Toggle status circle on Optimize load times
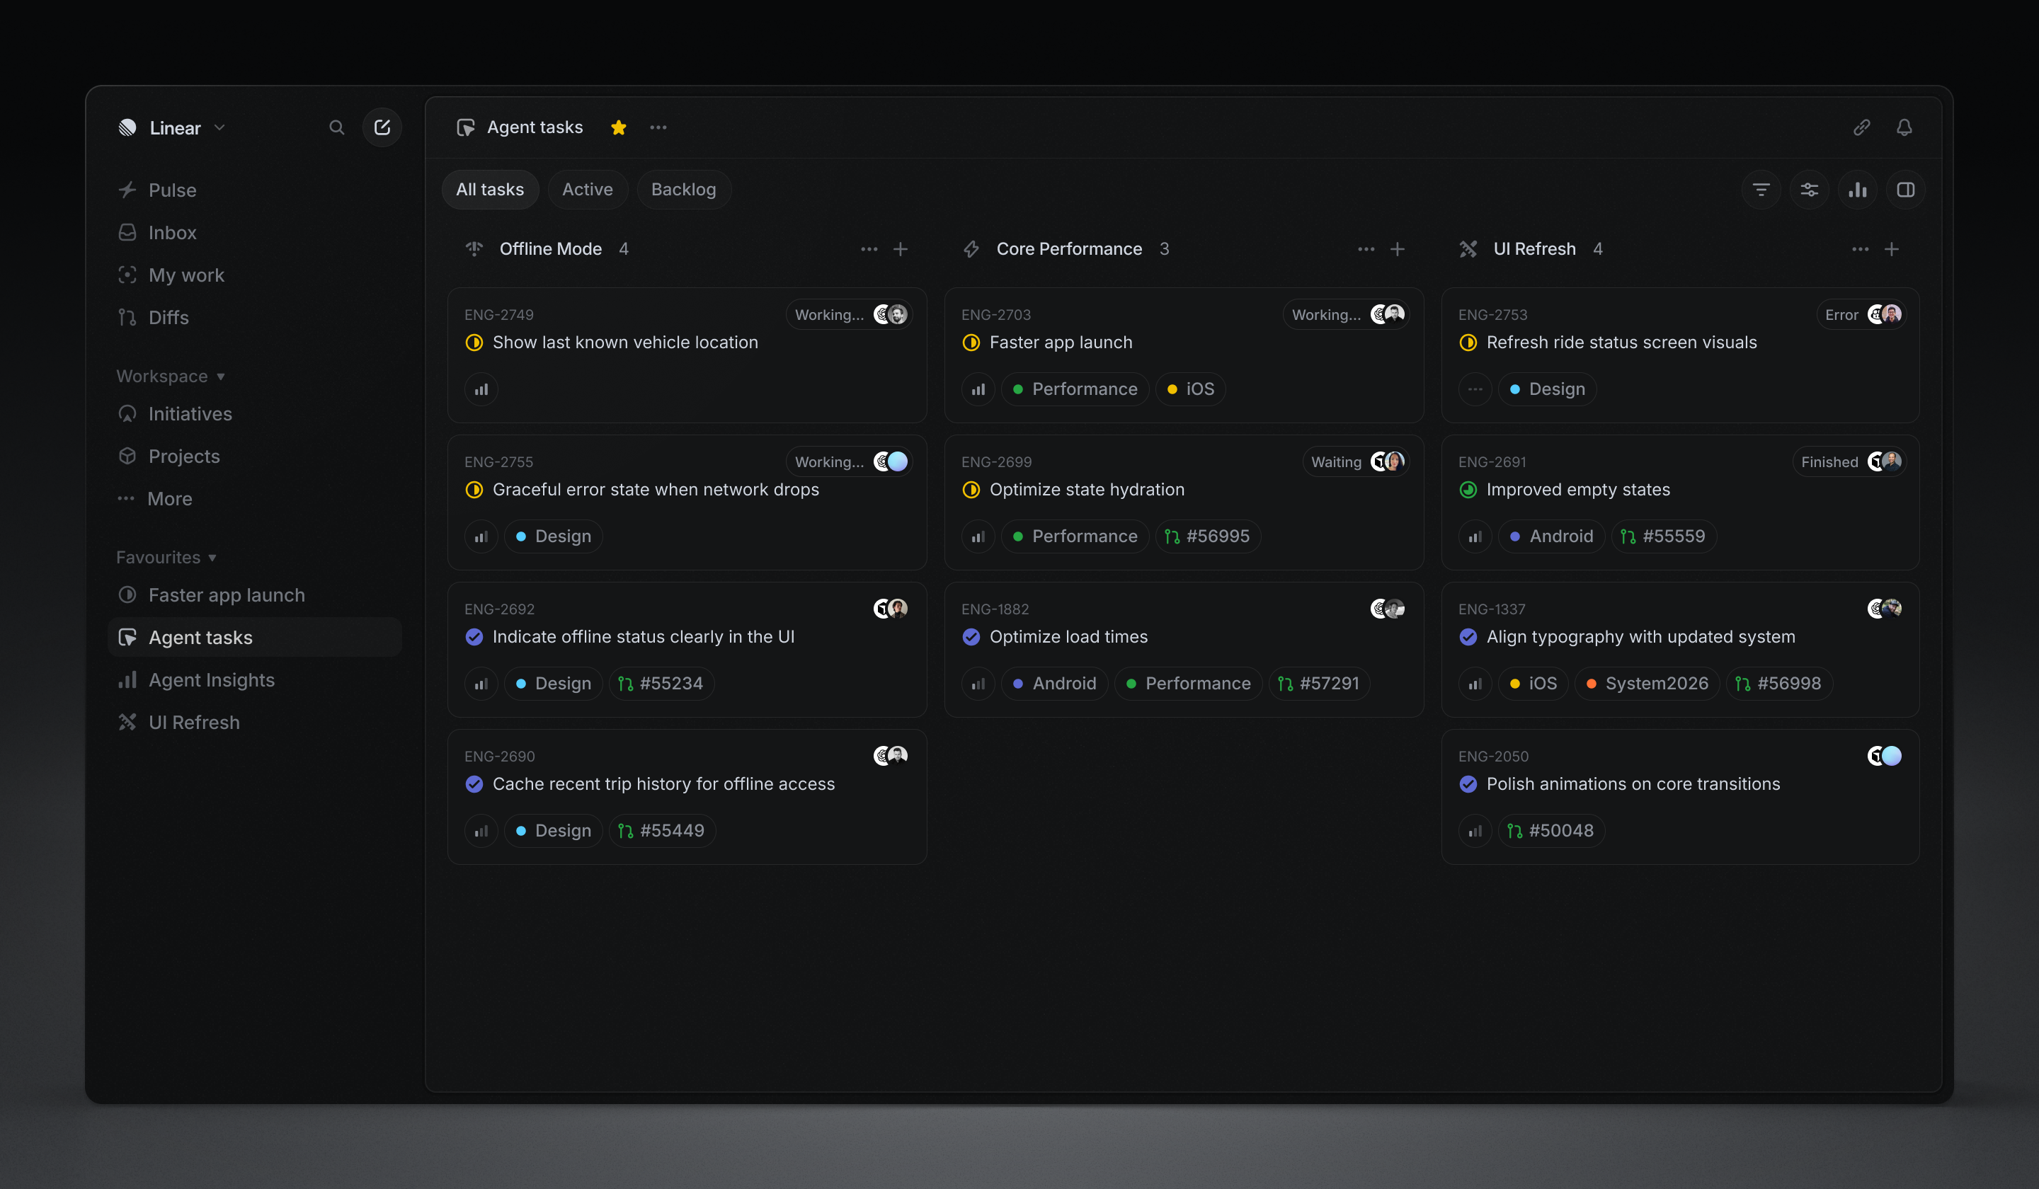 click(971, 638)
